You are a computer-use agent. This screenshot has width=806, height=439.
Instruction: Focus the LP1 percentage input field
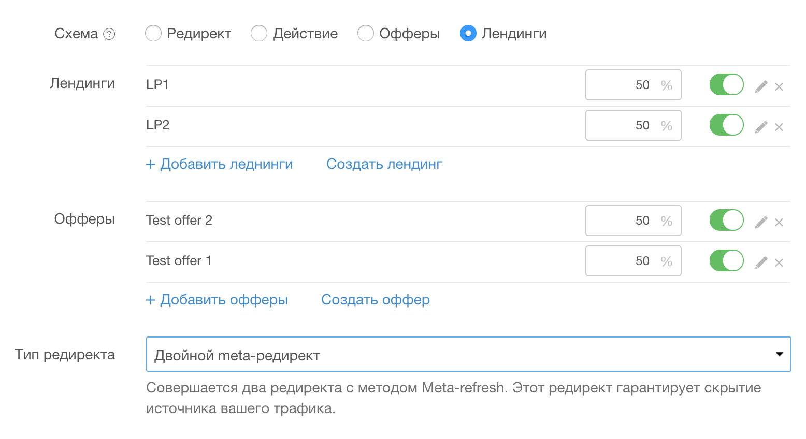(633, 85)
